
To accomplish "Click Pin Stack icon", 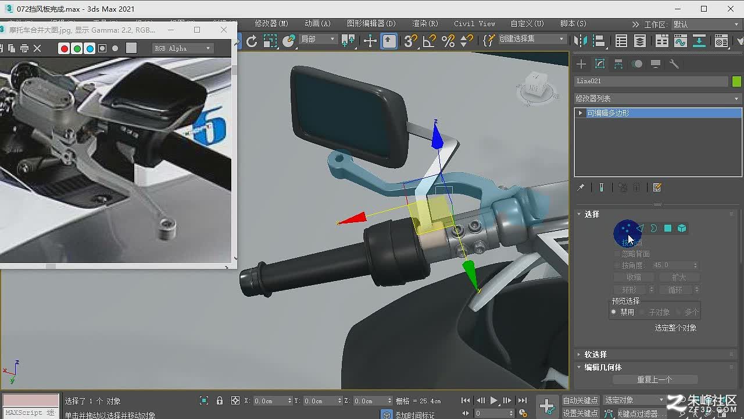I will pos(580,187).
